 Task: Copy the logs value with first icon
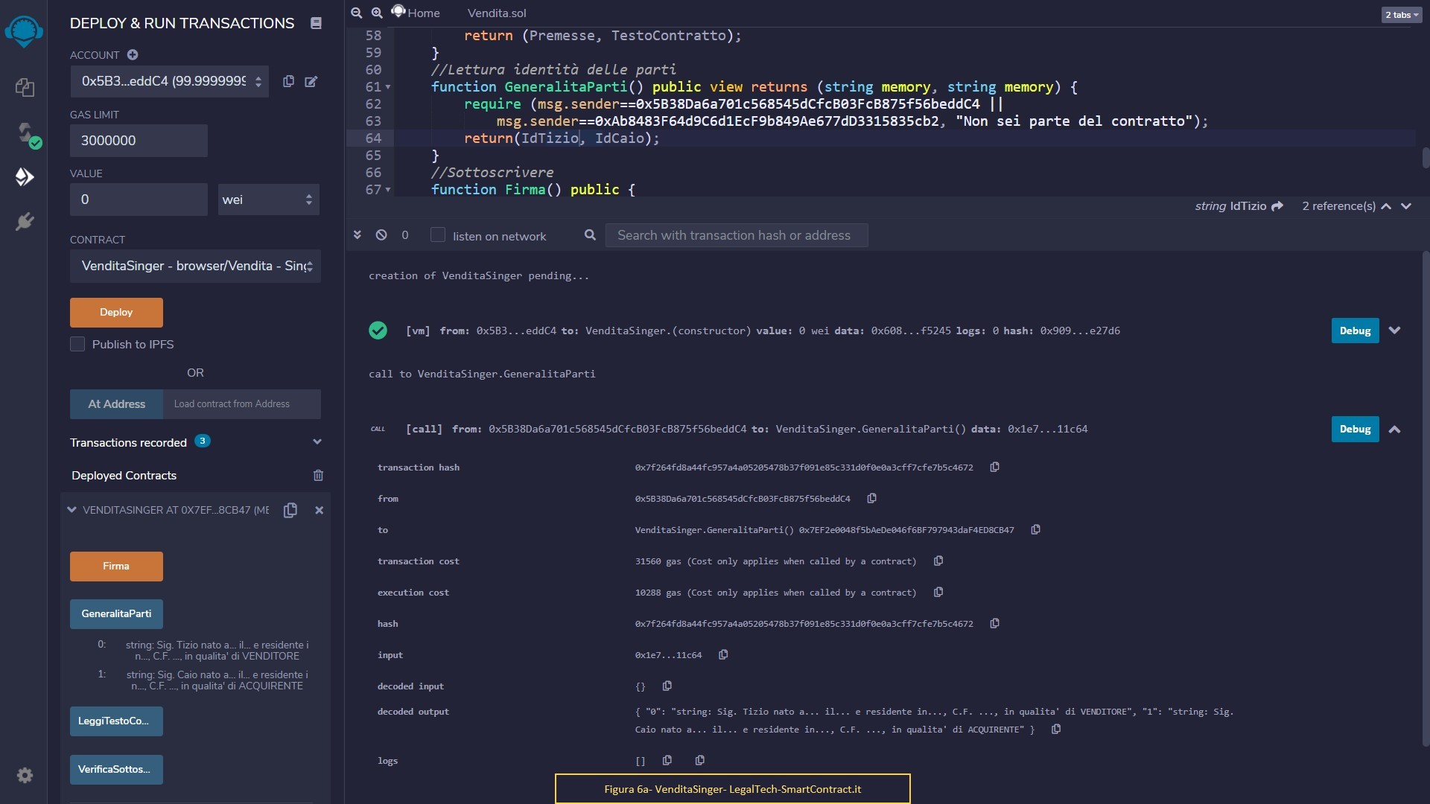pyautogui.click(x=667, y=760)
